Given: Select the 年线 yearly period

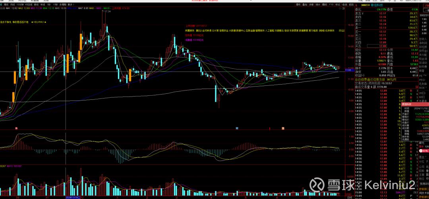Looking at the screenshot, I should tap(43, 5).
